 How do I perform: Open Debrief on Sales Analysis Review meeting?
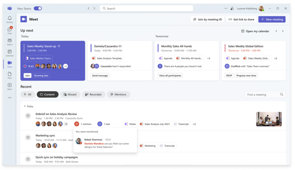coord(56,114)
